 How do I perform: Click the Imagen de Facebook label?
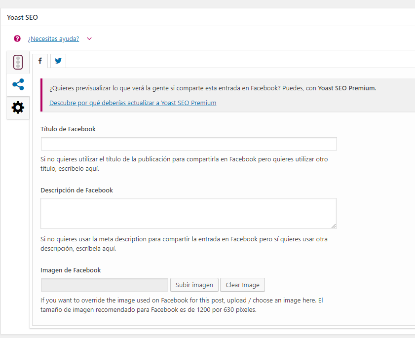click(x=71, y=270)
